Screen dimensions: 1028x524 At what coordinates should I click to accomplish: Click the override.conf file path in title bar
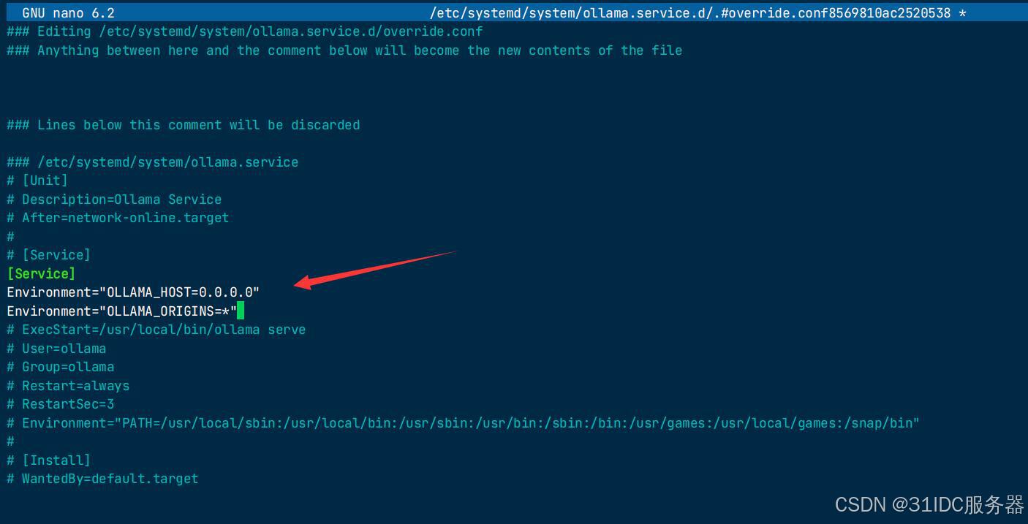coord(698,13)
